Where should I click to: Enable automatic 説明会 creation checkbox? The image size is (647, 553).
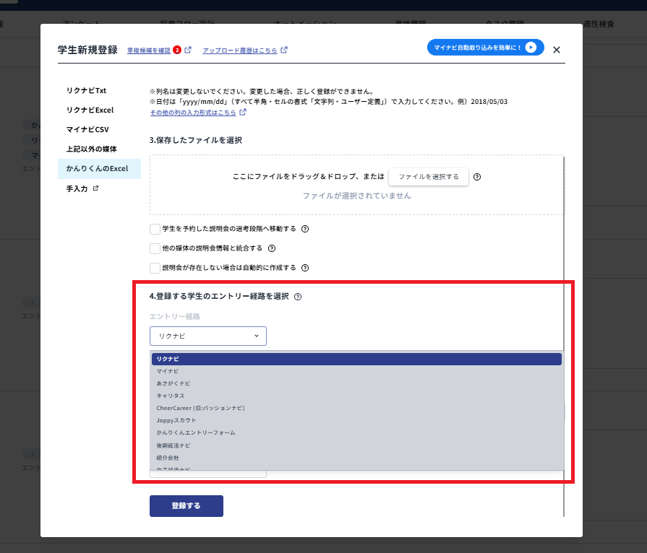coord(155,267)
